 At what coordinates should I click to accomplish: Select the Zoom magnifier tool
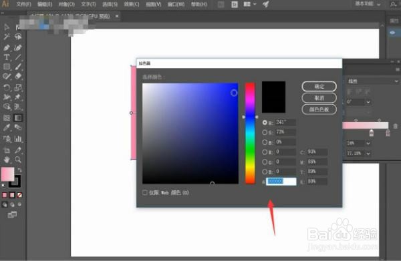(x=18, y=160)
